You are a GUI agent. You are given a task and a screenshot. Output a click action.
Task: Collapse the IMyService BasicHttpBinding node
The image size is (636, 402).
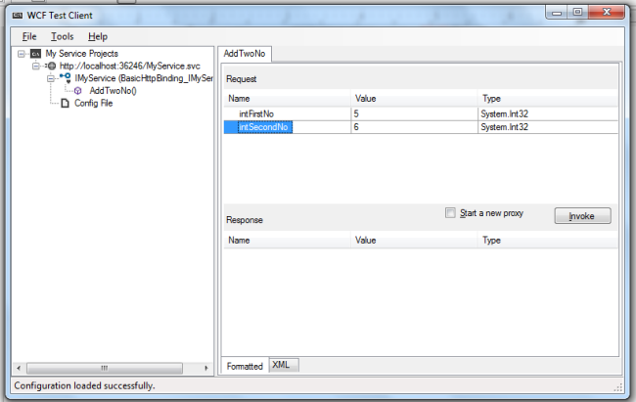click(x=50, y=78)
